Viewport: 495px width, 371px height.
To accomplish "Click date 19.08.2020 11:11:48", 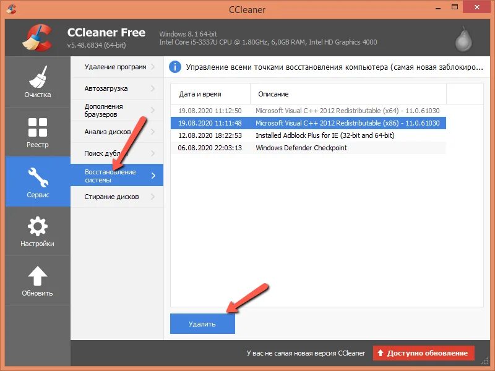I will (x=210, y=123).
